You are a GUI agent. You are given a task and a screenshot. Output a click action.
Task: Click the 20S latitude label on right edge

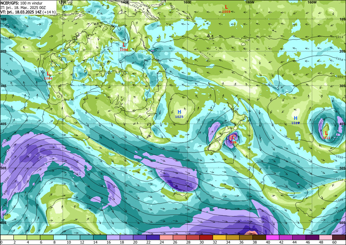coord(343,51)
